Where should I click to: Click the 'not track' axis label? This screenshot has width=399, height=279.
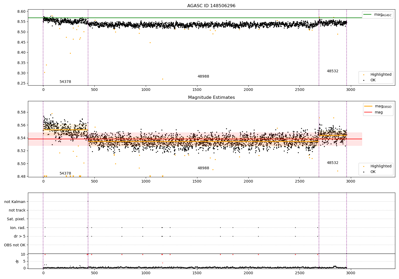click(17, 210)
